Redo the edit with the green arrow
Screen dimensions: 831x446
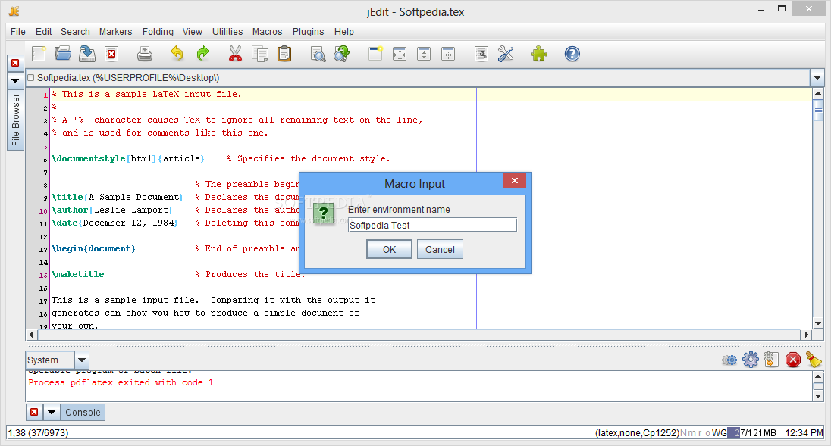click(x=203, y=54)
